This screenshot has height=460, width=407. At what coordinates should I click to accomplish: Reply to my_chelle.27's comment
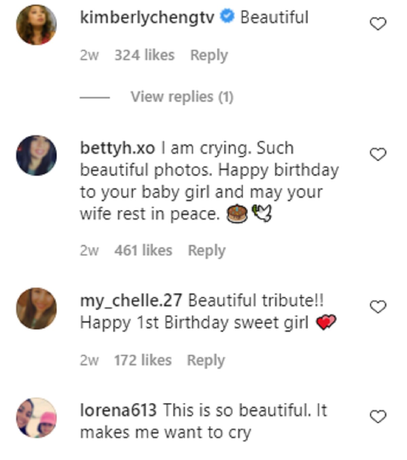pyautogui.click(x=206, y=360)
